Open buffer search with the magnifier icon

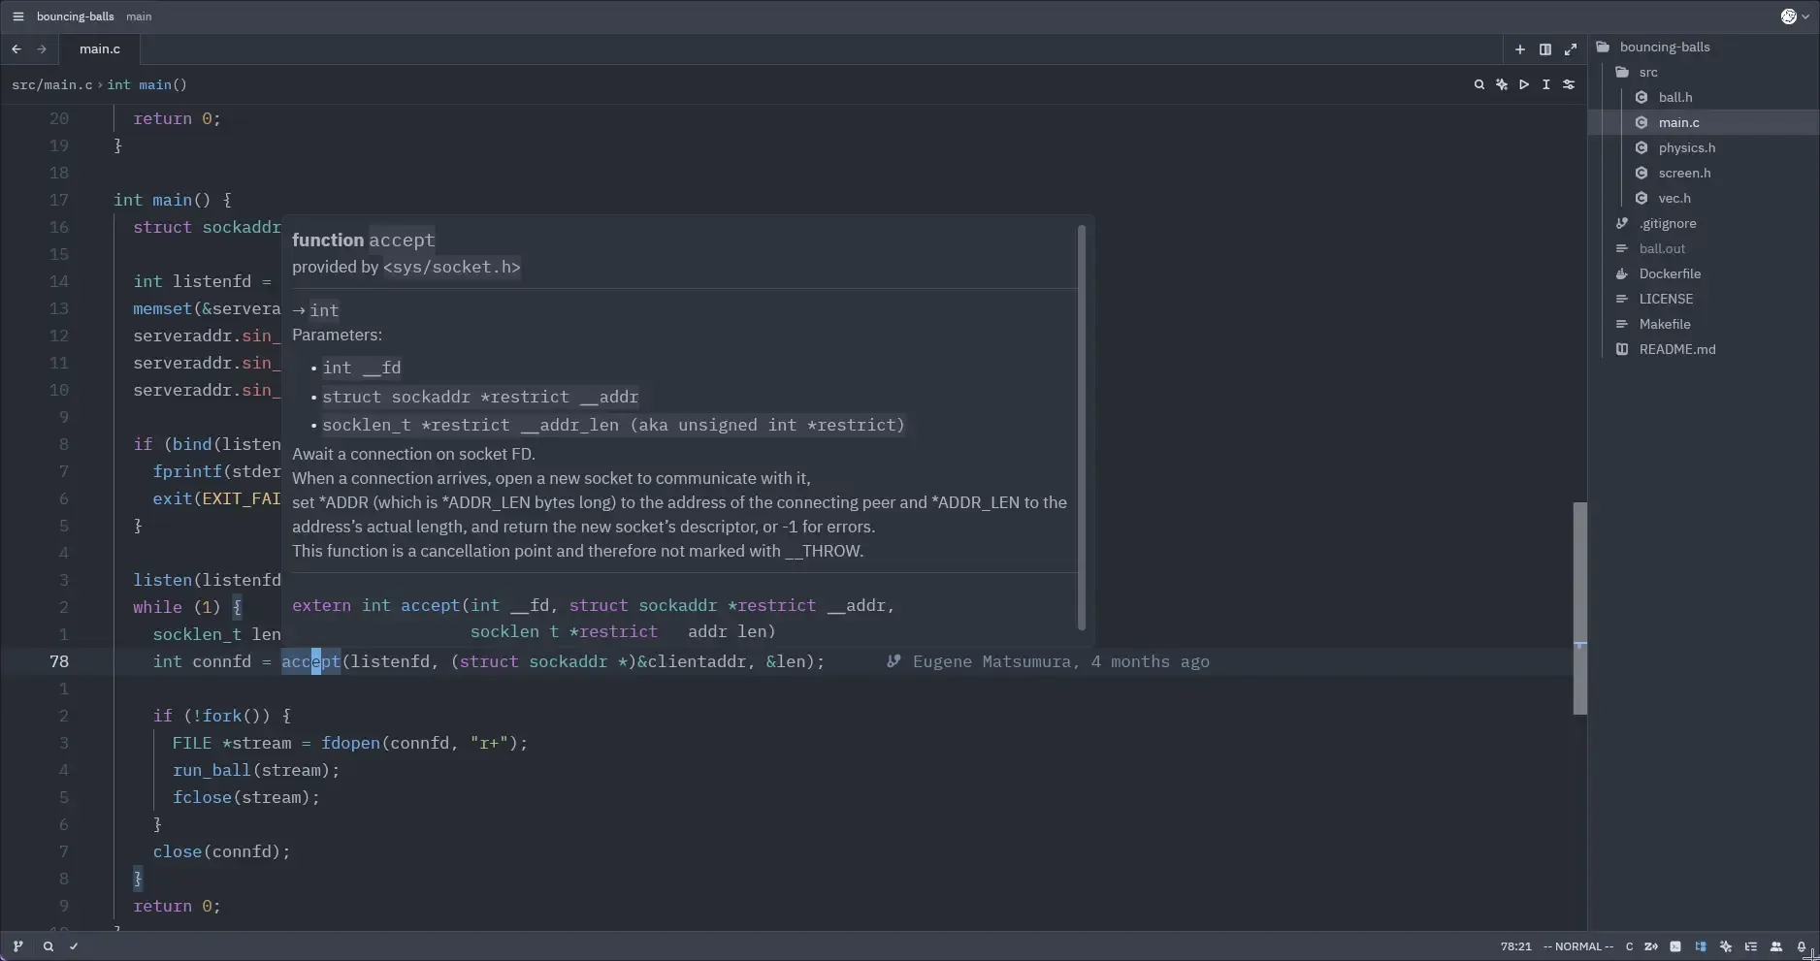pyautogui.click(x=1479, y=84)
